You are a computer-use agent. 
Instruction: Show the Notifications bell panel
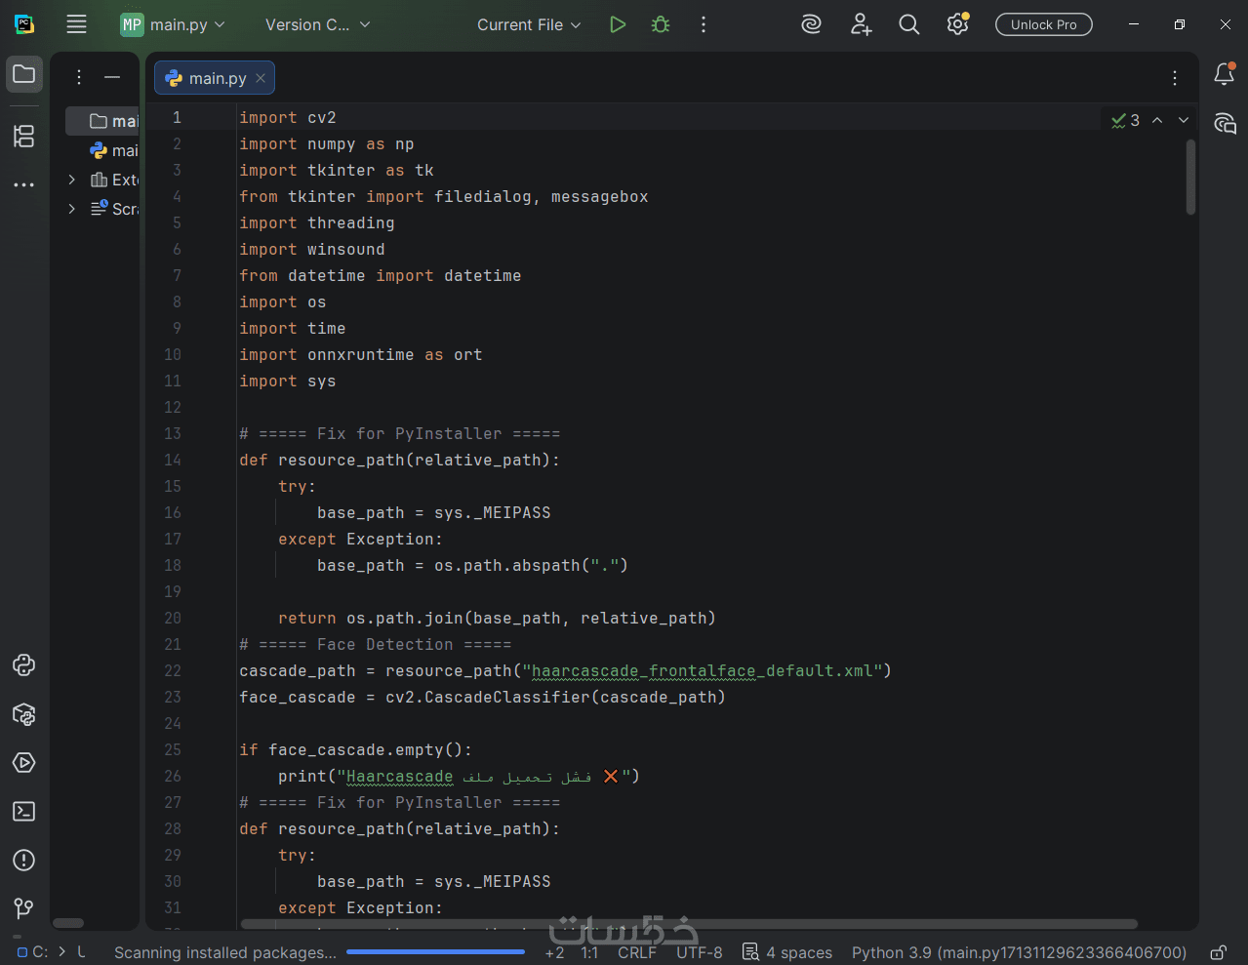pos(1224,74)
